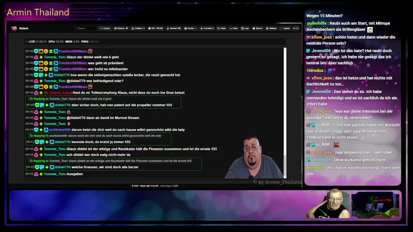Click the star badge beside No_Drama_Lama

click(x=41, y=93)
